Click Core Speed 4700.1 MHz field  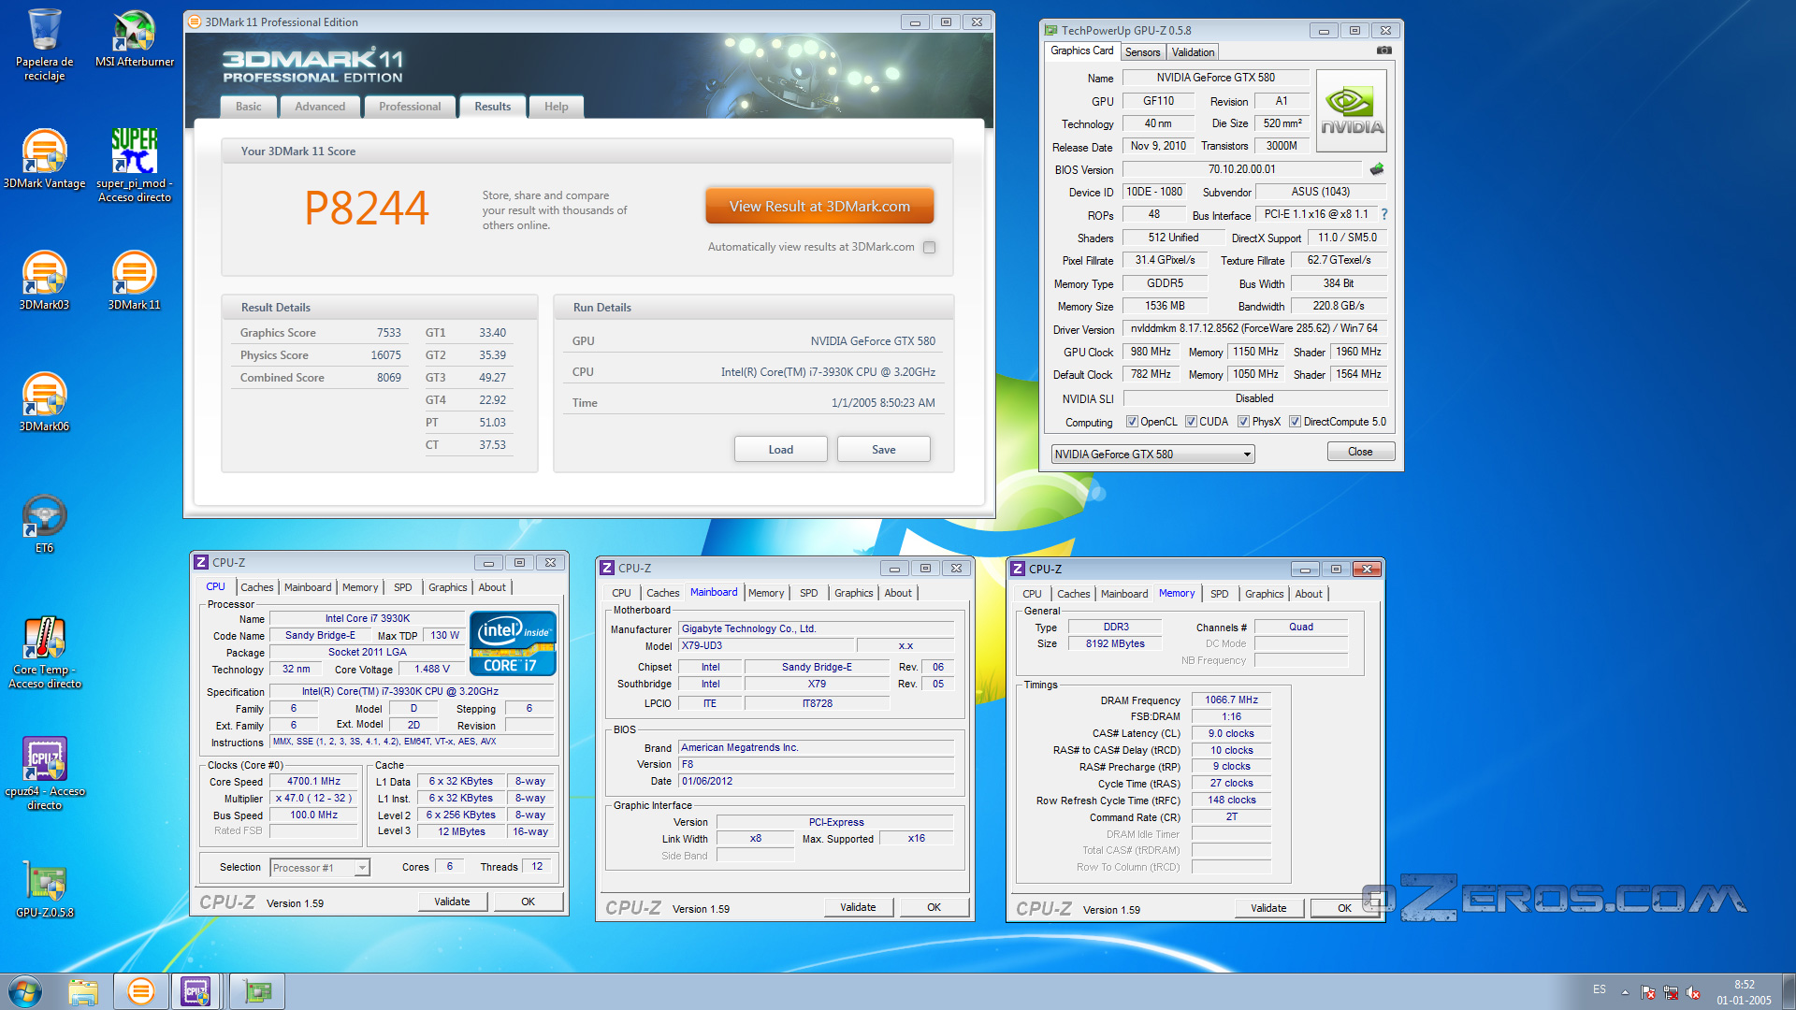[313, 781]
